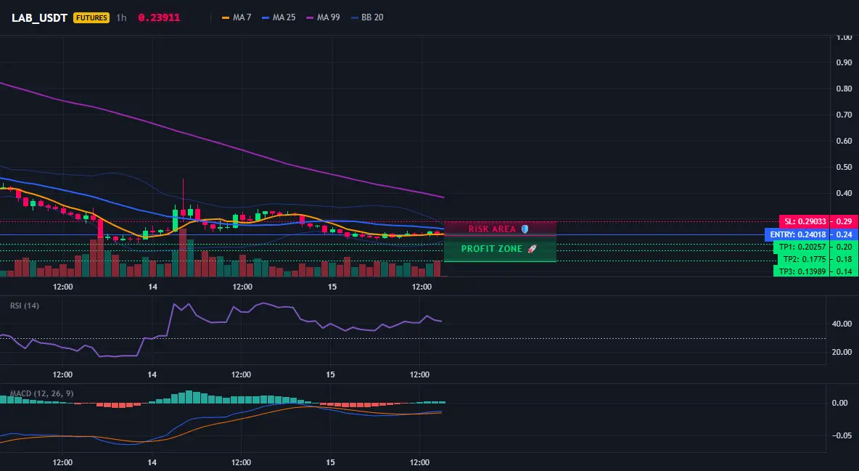Click the '15' date label under main chart
Viewport: 859px width, 471px height.
332,287
